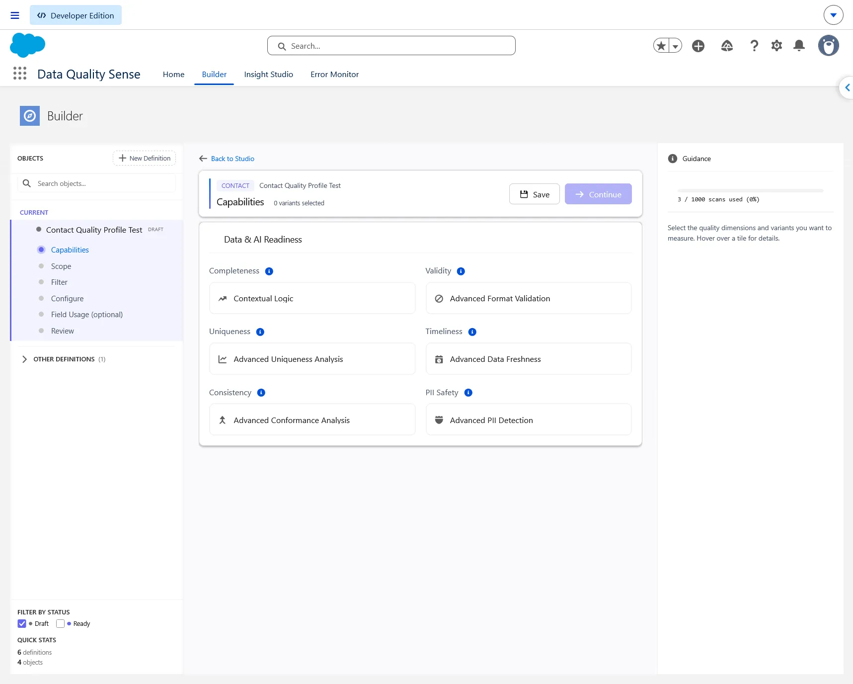The width and height of the screenshot is (853, 684).
Task: Open the notifications bell
Action: [x=799, y=46]
